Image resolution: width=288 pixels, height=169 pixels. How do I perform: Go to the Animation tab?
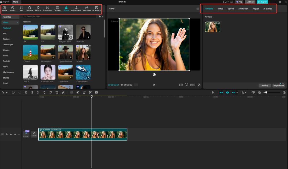[x=243, y=9]
